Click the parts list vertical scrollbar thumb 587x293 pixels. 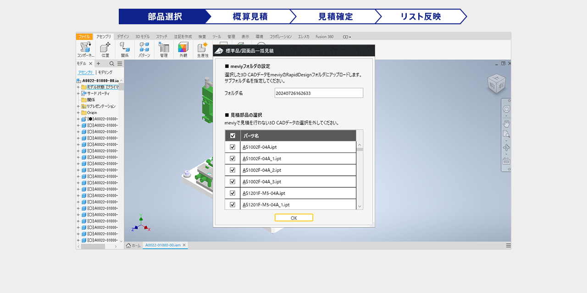pos(360,149)
